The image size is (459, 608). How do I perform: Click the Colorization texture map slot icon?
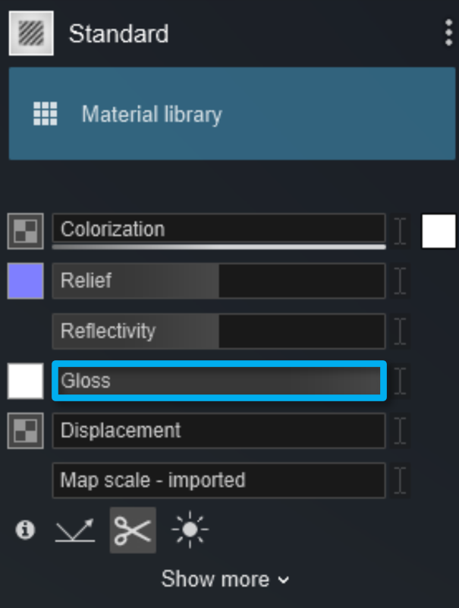point(26,231)
